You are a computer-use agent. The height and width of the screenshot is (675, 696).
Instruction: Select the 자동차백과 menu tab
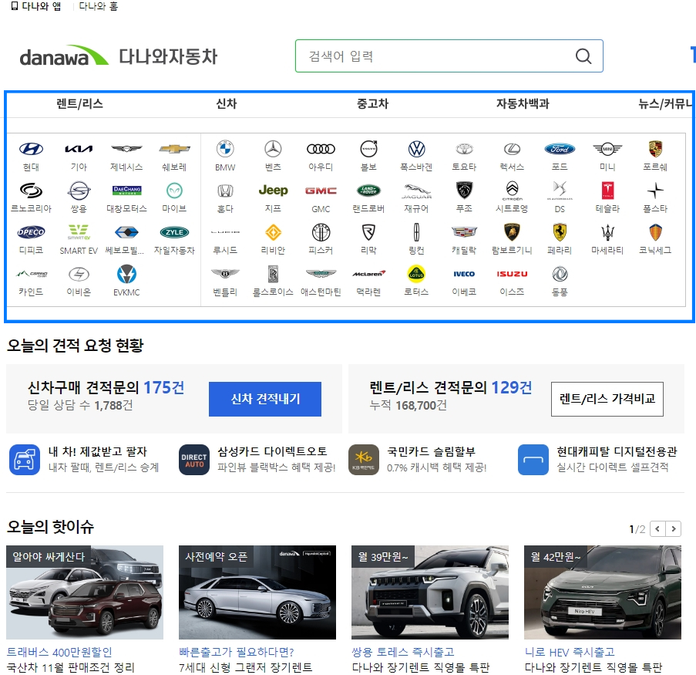click(x=523, y=104)
